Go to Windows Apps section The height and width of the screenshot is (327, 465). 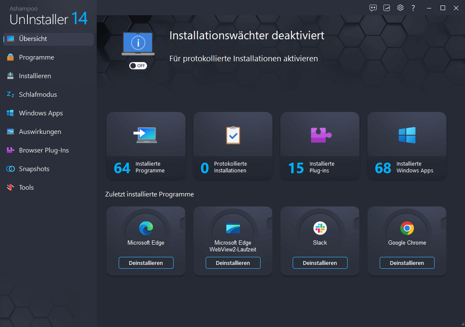[x=41, y=113]
